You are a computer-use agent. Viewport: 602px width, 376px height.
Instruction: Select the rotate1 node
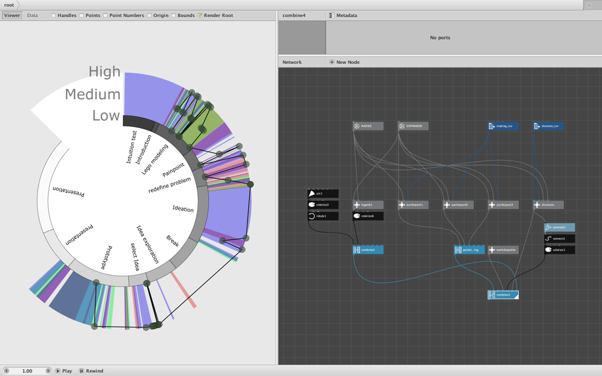(323, 216)
